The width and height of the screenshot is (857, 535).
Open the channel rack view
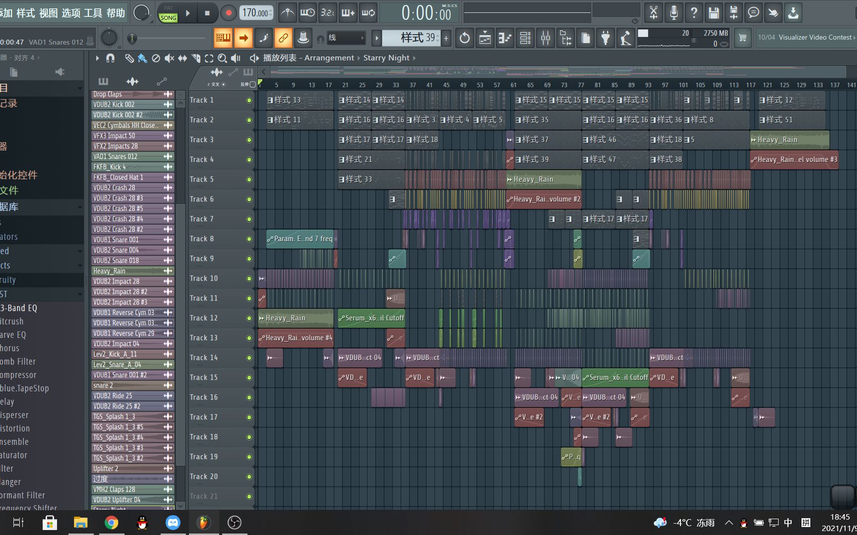click(525, 38)
